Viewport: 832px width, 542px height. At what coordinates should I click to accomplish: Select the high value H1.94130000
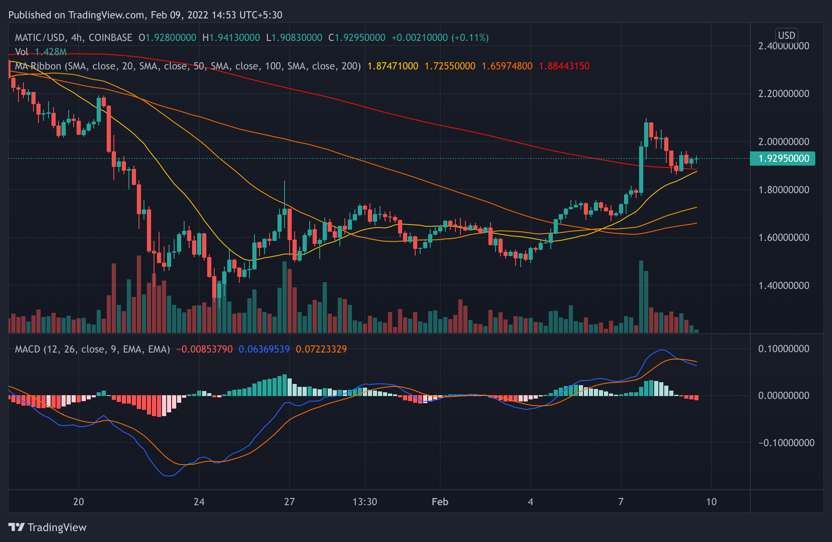(231, 37)
